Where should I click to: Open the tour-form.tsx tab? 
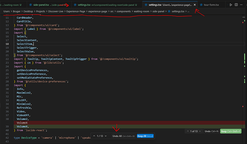pyautogui.click(x=211, y=5)
